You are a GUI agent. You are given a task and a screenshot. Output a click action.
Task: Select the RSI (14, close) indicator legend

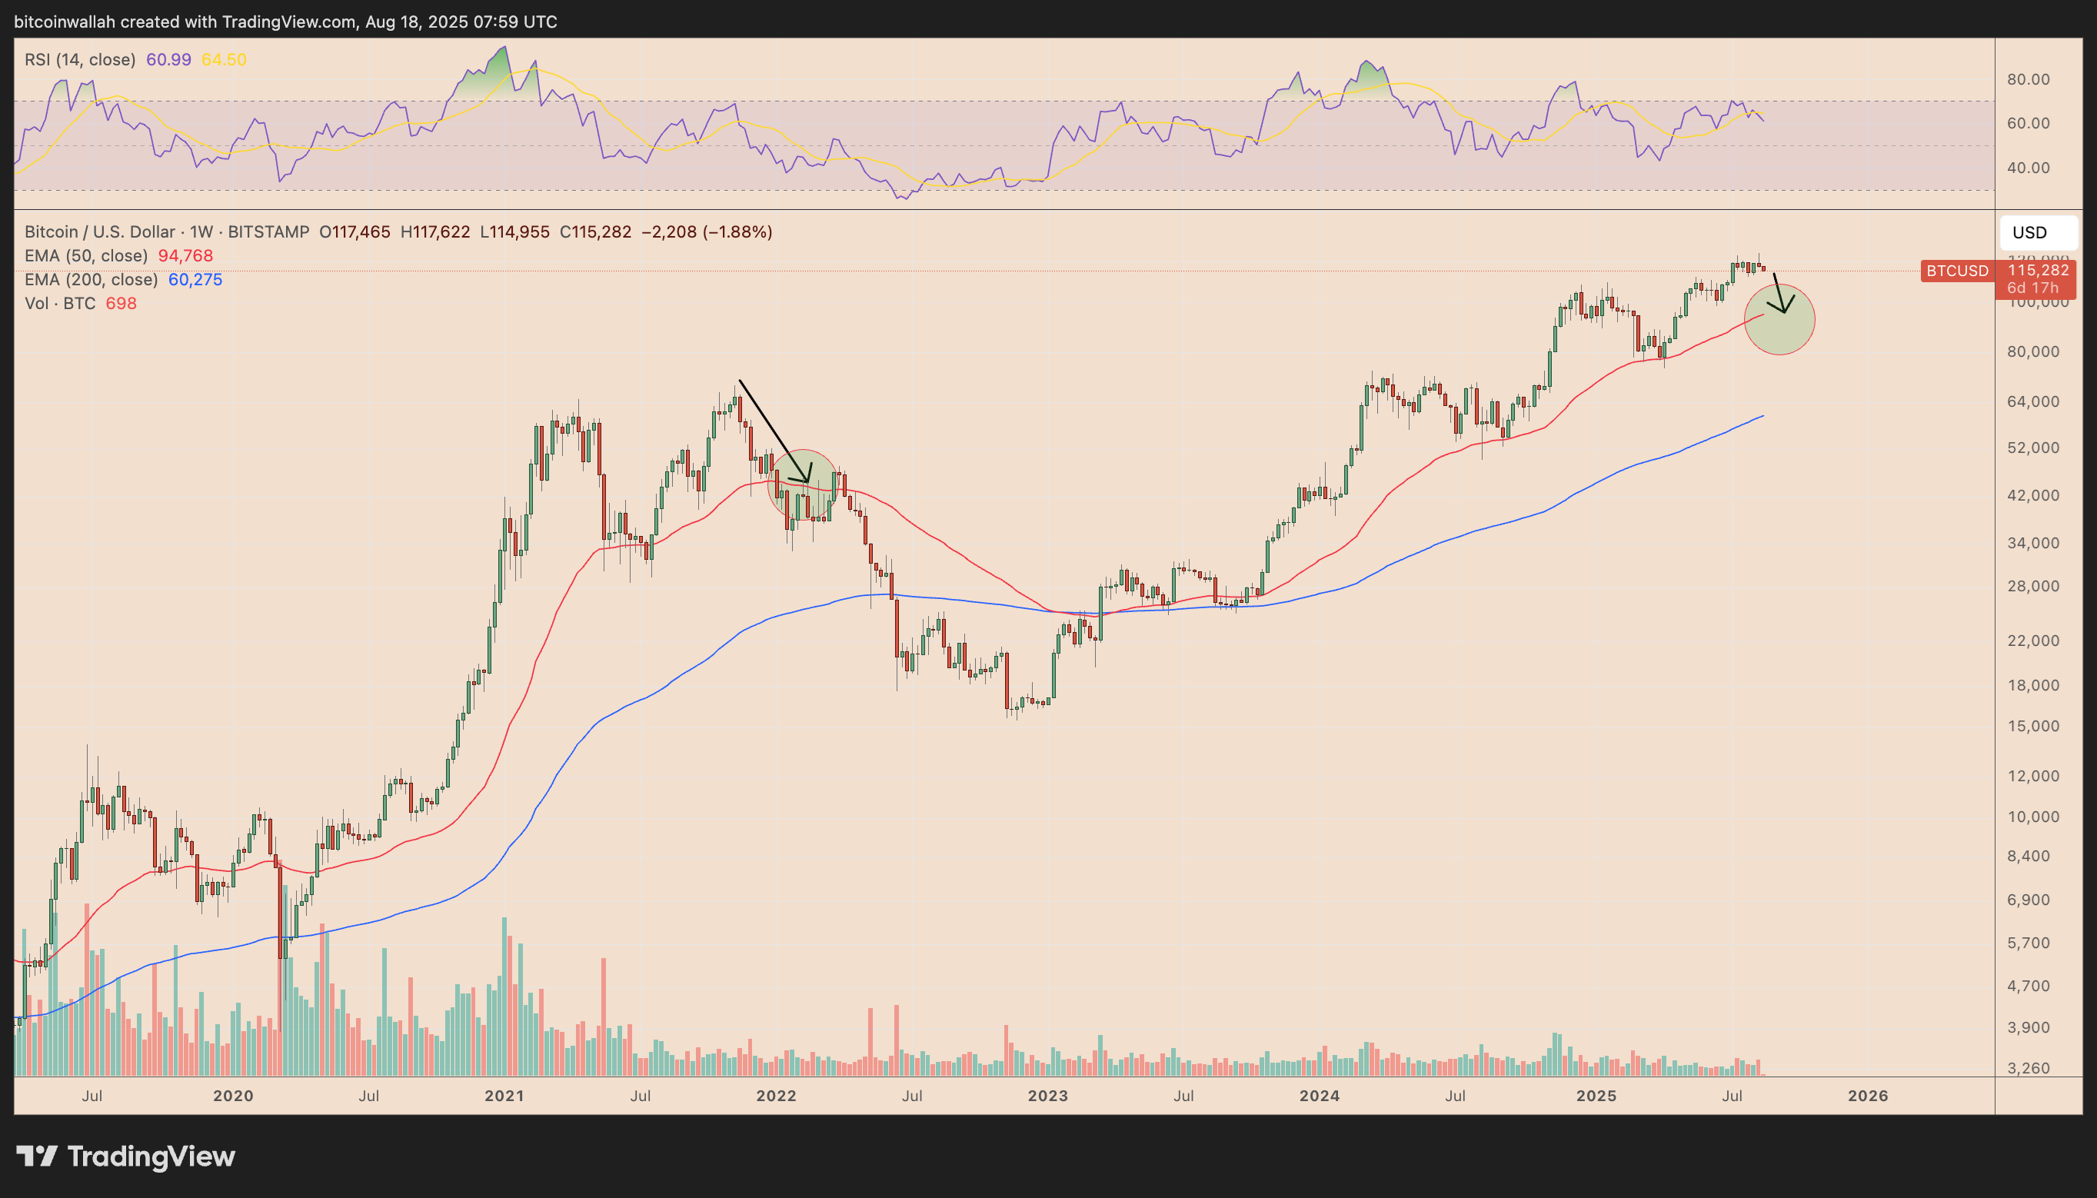click(x=80, y=59)
